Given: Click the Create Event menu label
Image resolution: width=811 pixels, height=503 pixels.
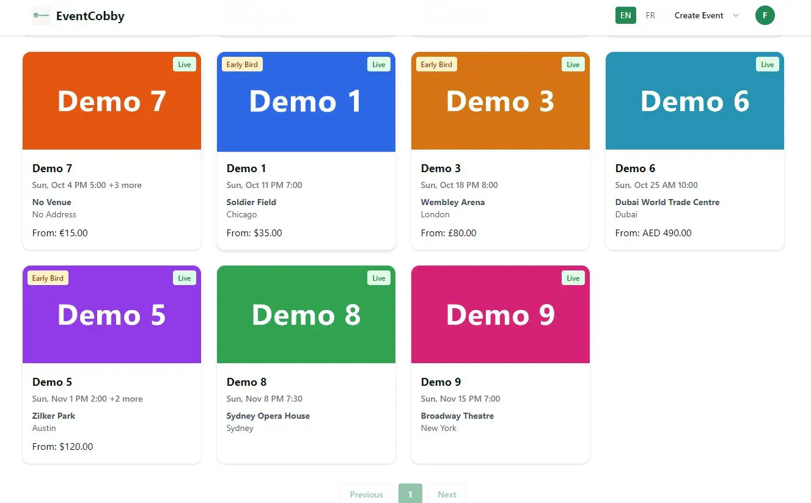Looking at the screenshot, I should click(699, 16).
